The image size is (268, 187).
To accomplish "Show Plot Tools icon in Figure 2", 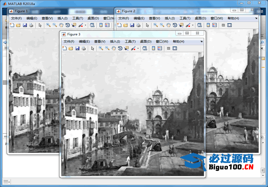I will click(x=229, y=25).
